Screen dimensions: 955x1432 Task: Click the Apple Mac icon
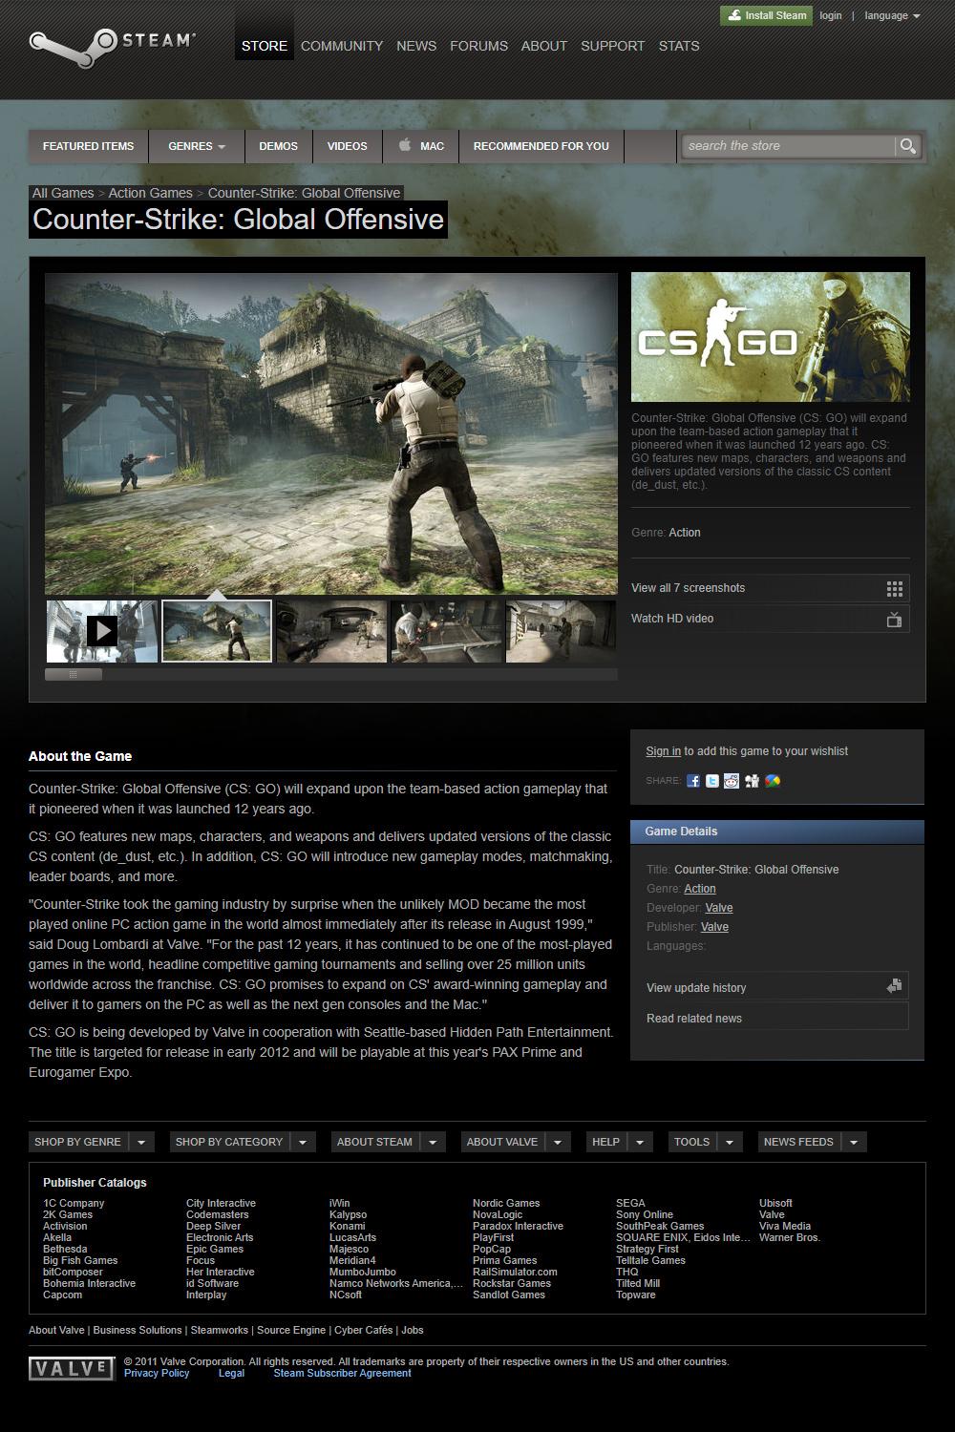pos(405,145)
